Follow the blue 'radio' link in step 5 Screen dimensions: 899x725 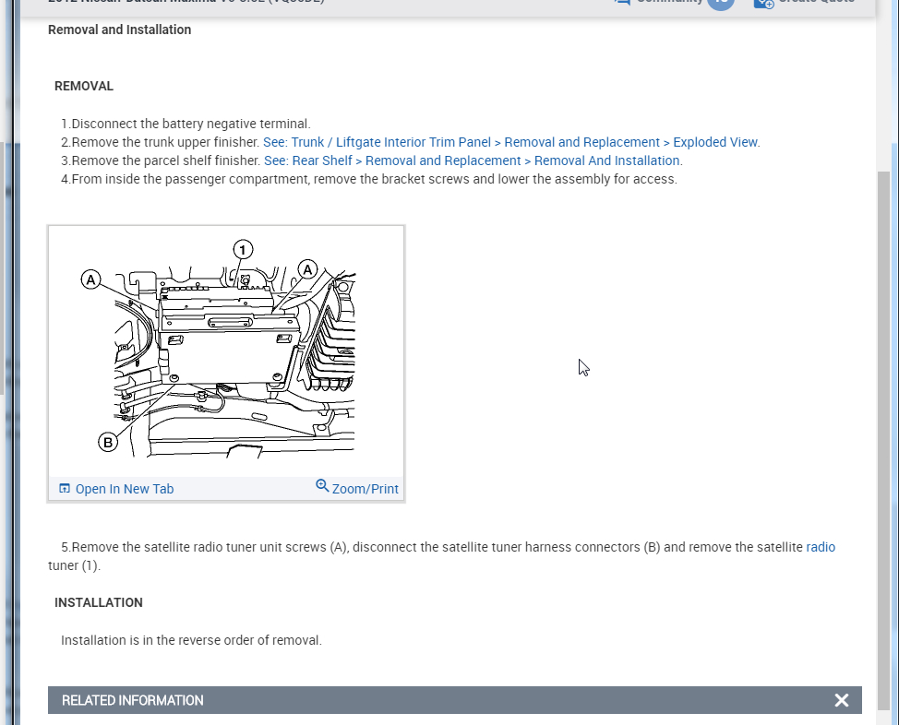coord(821,547)
